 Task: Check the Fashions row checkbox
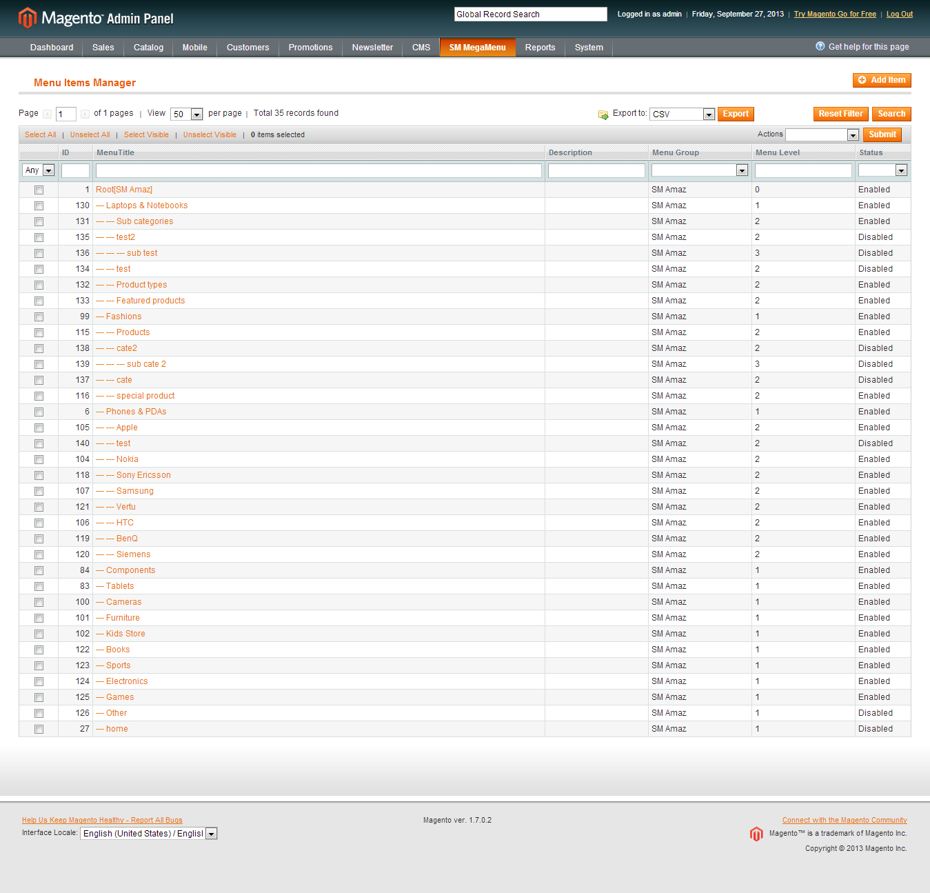click(39, 317)
